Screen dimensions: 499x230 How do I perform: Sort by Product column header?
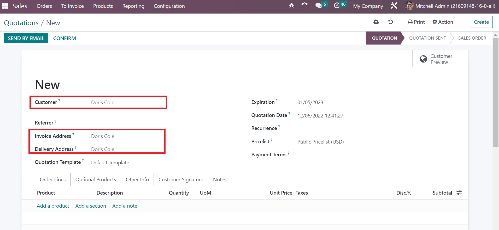coord(46,193)
